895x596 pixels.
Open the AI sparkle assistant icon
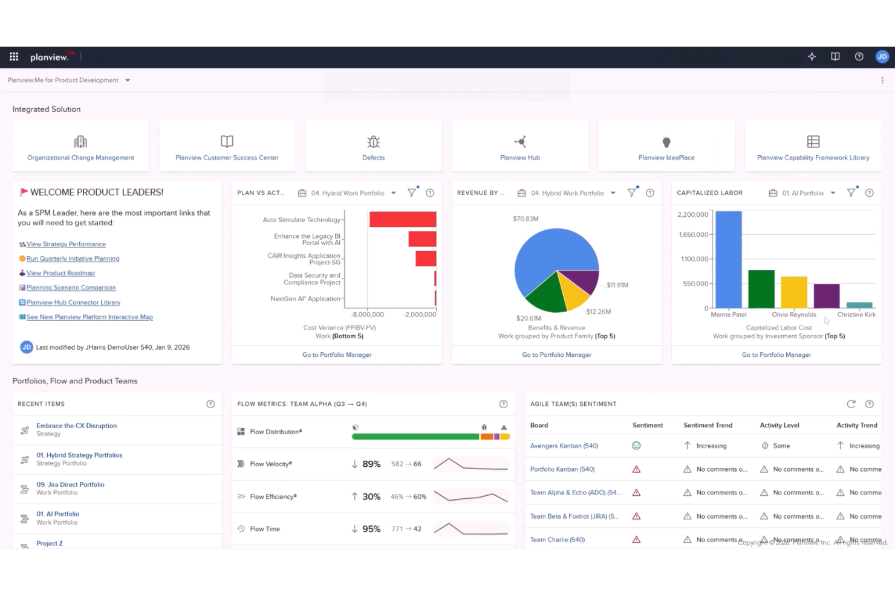(812, 57)
